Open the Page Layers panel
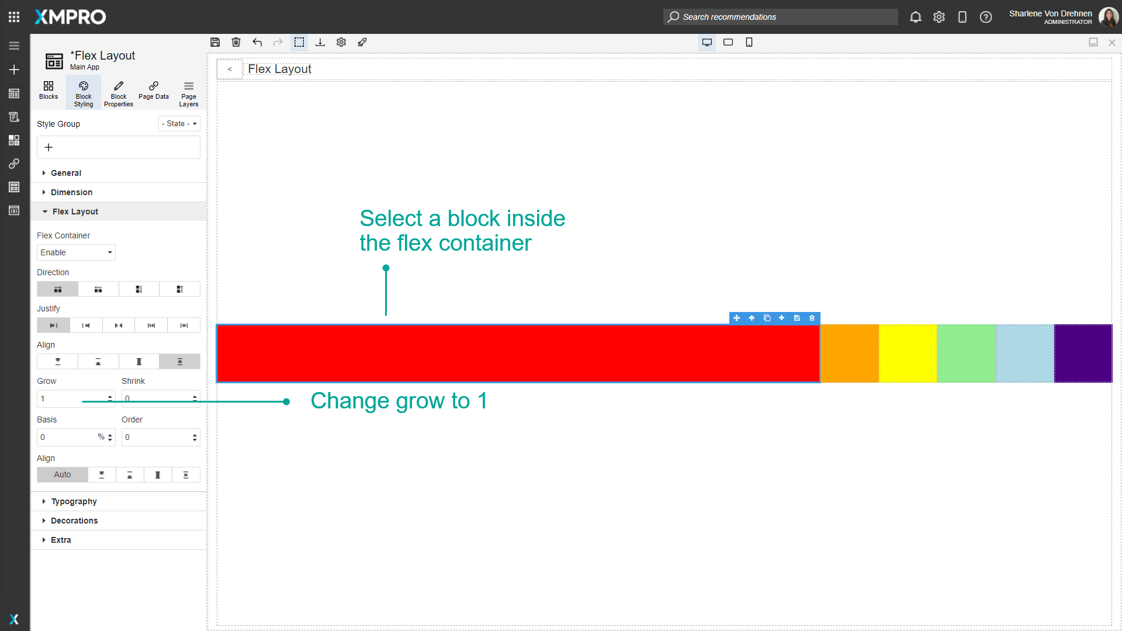The width and height of the screenshot is (1122, 631). (x=188, y=92)
